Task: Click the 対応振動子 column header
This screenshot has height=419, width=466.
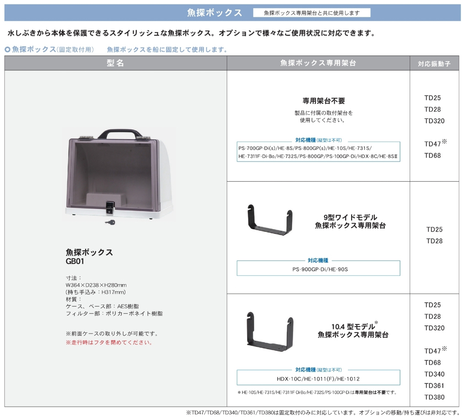Action: (x=434, y=64)
